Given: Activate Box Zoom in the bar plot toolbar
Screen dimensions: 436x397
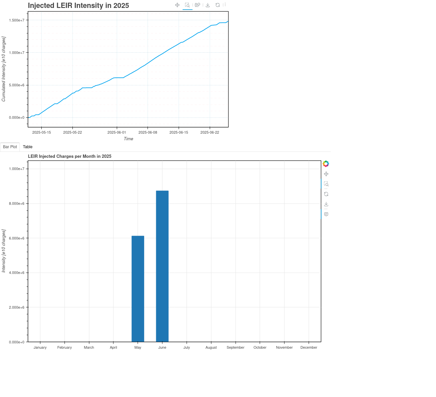Looking at the screenshot, I should click(x=326, y=184).
